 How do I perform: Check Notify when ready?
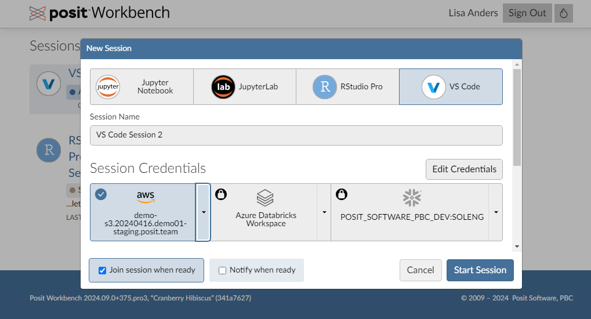222,270
